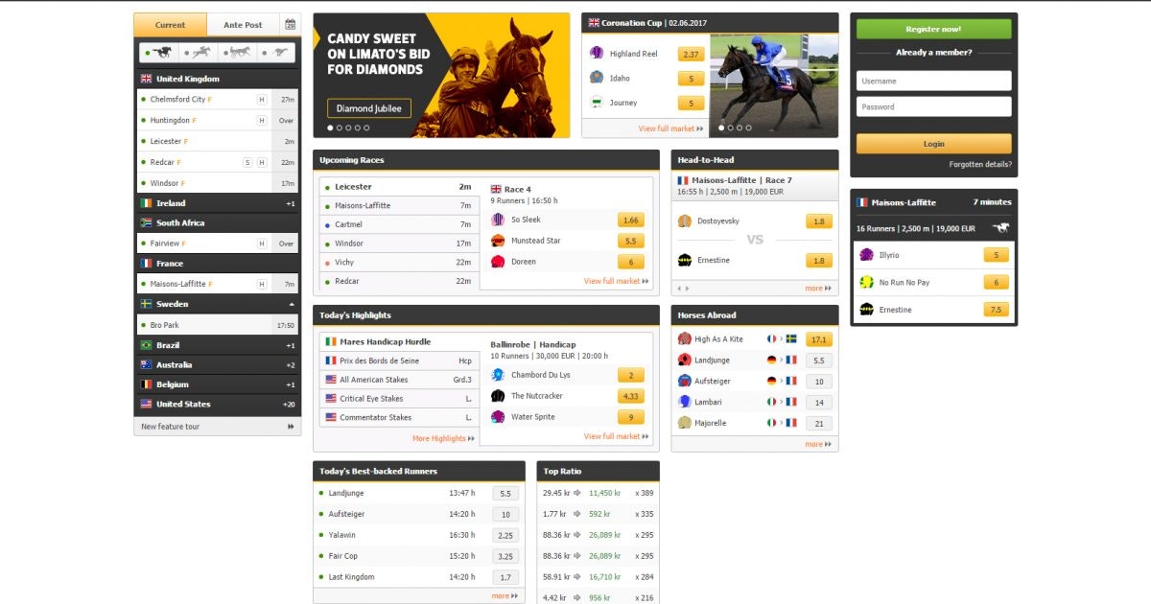Click the UK flag beside United Kingdom
This screenshot has width=1151, height=604.
(x=144, y=78)
